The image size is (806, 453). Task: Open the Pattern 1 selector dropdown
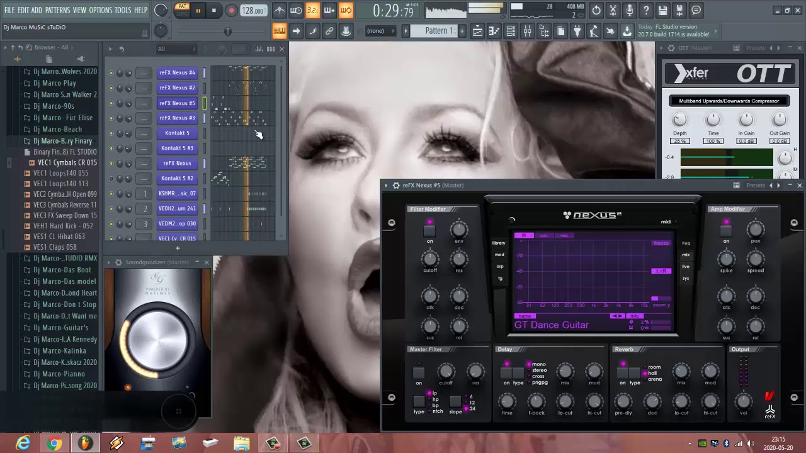click(433, 31)
